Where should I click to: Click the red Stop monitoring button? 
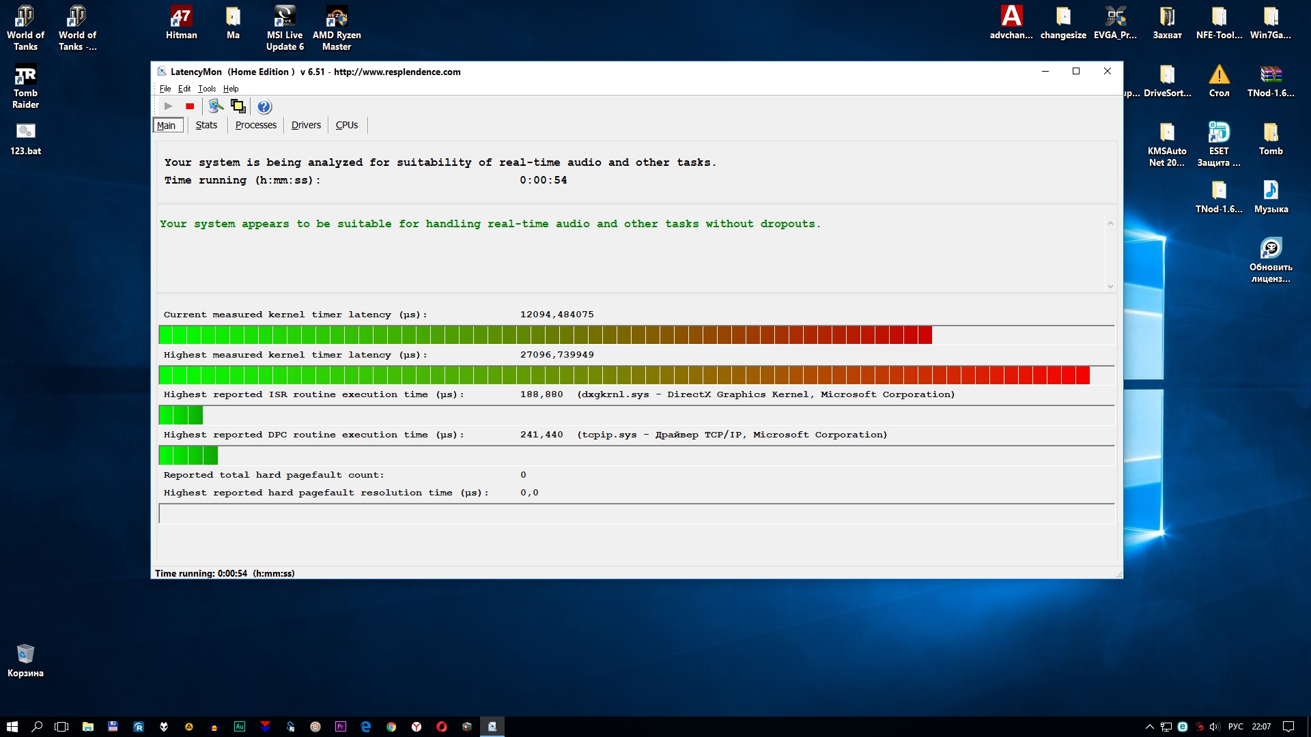click(190, 106)
